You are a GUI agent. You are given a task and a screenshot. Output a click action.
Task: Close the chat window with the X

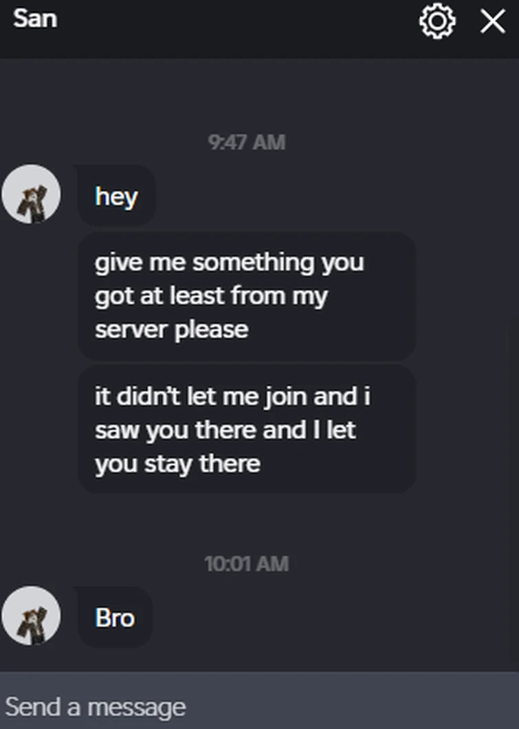[x=492, y=21]
